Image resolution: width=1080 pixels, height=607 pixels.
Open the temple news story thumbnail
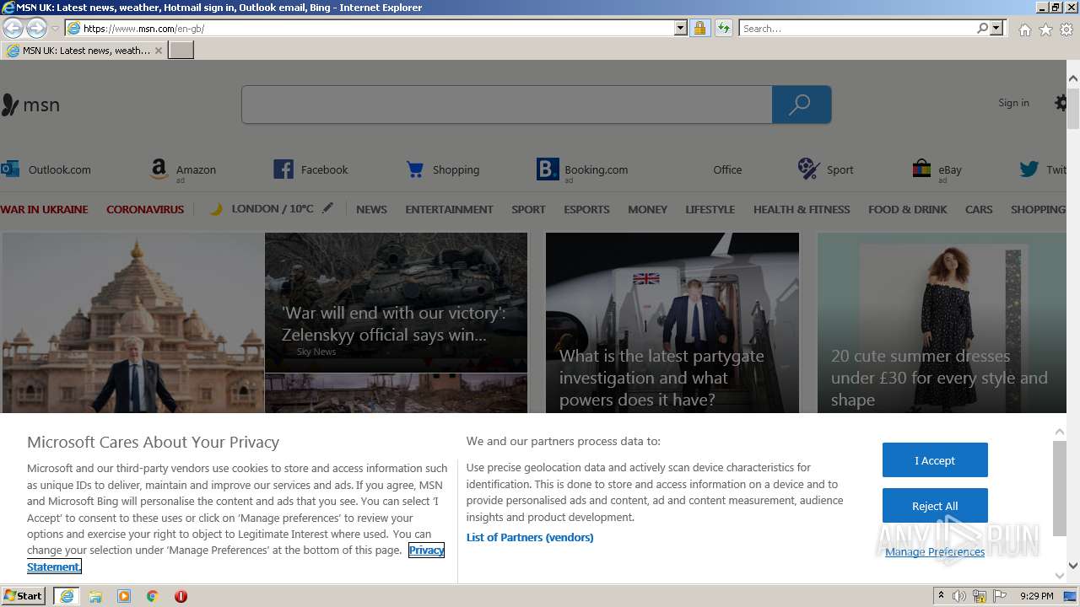click(x=133, y=323)
